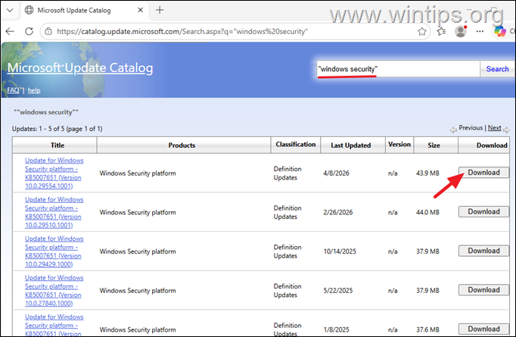This screenshot has width=516, height=337.
Task: Click the address bar URL
Action: coord(182,32)
